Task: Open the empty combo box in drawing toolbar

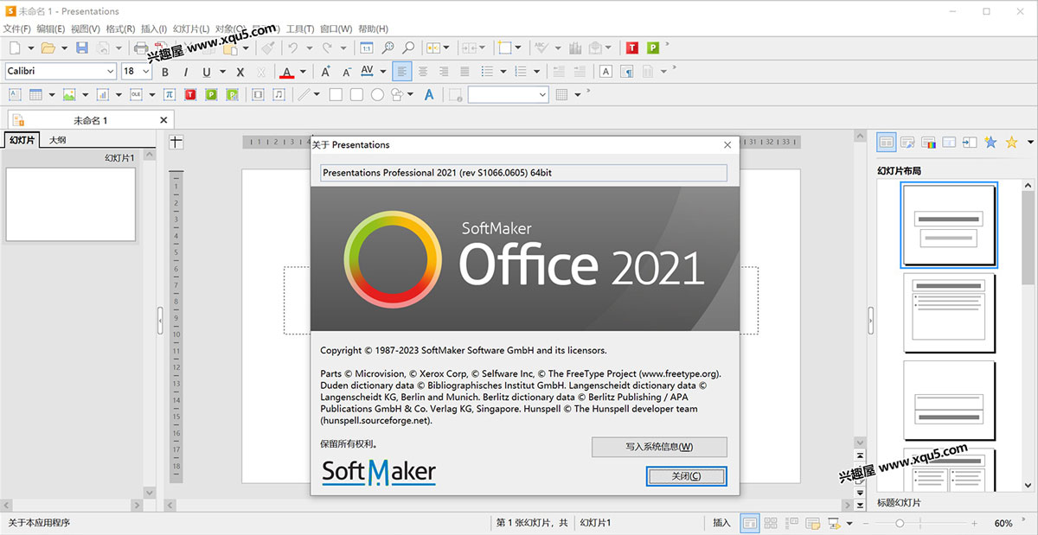Action: (x=509, y=95)
